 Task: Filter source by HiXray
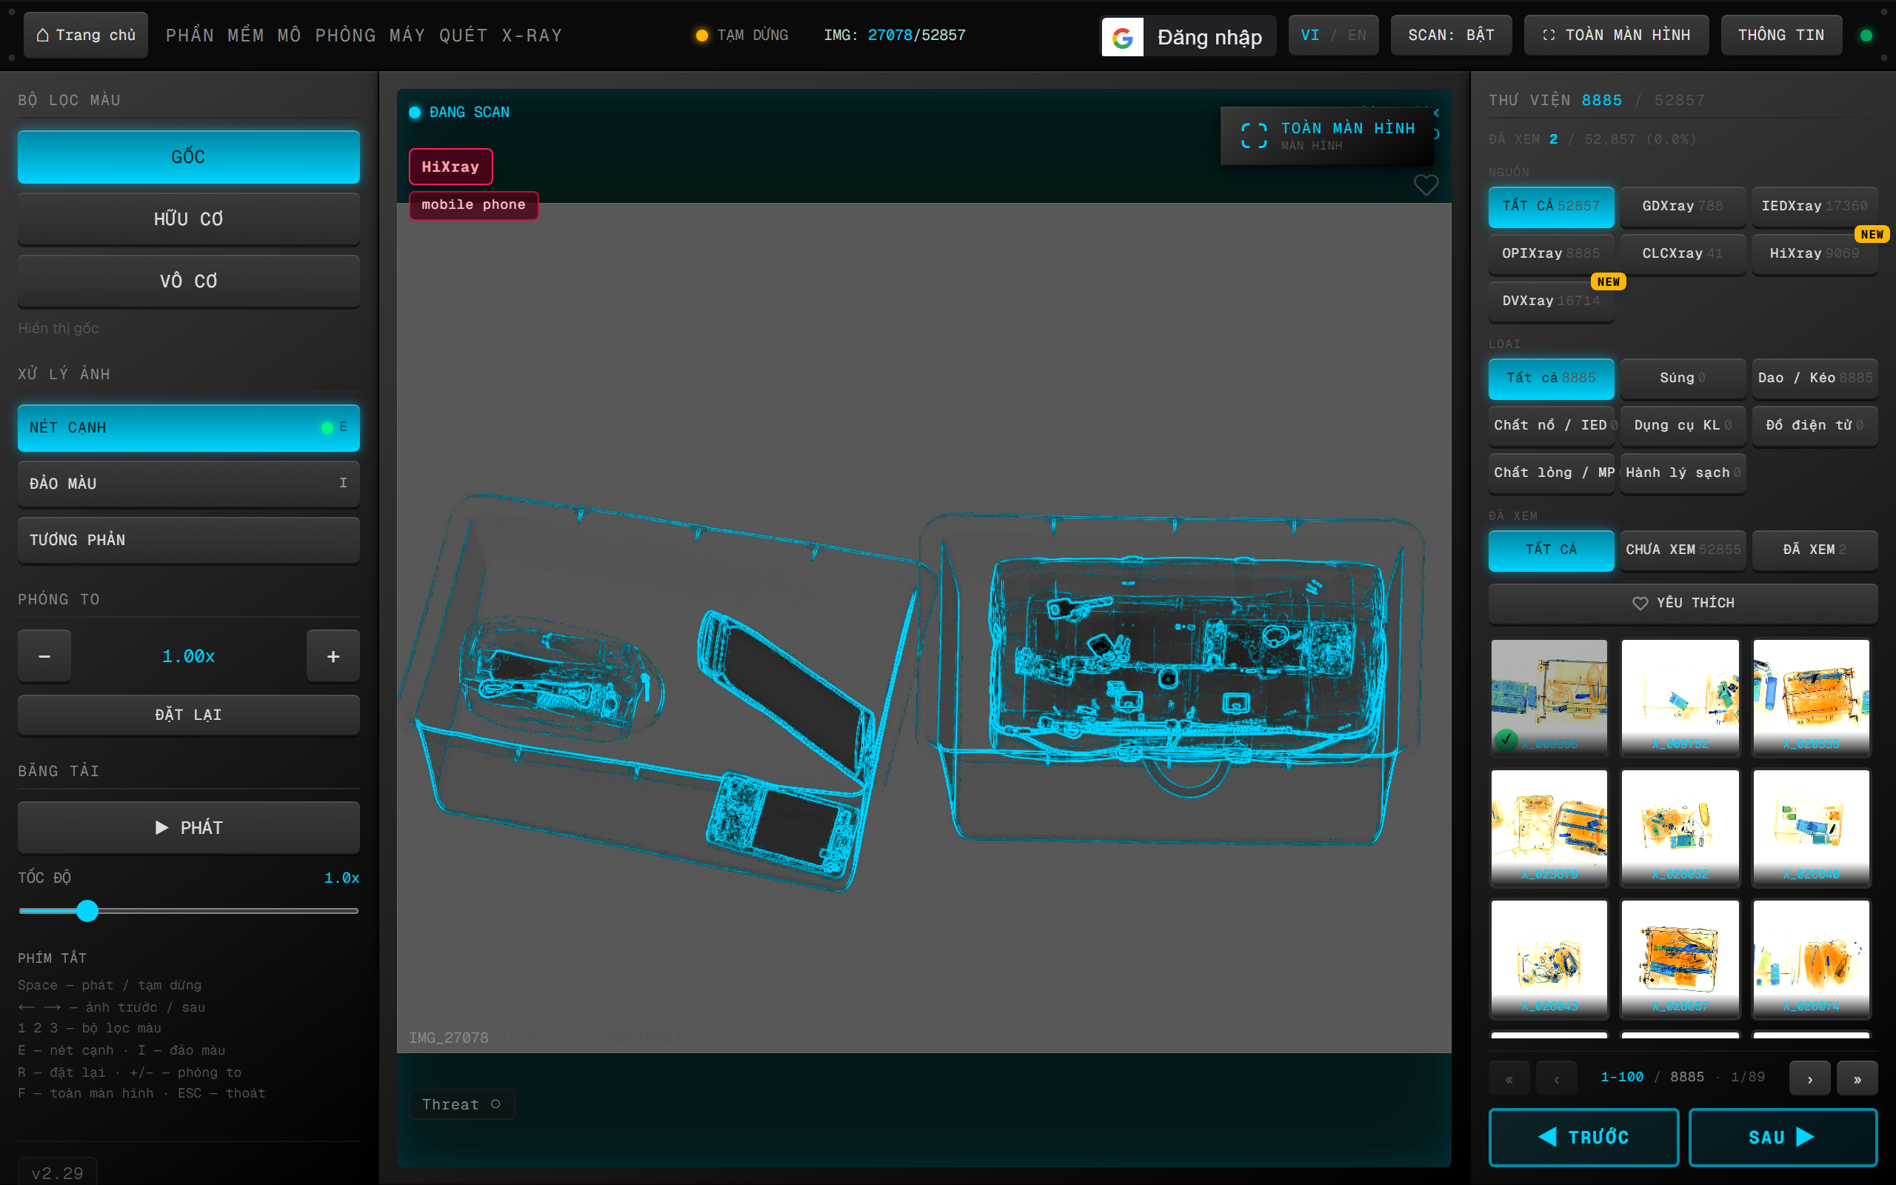(x=1815, y=253)
